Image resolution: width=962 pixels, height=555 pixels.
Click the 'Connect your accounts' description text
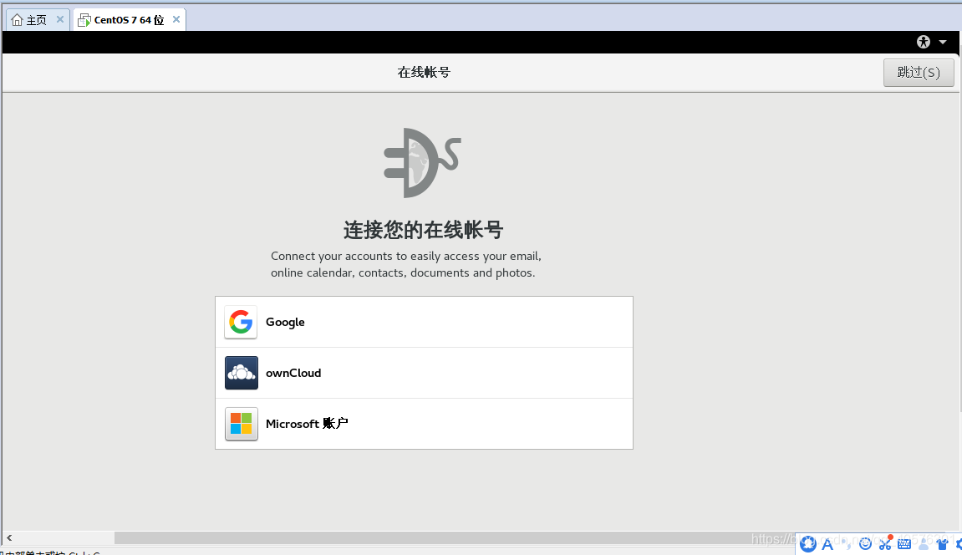(x=405, y=264)
